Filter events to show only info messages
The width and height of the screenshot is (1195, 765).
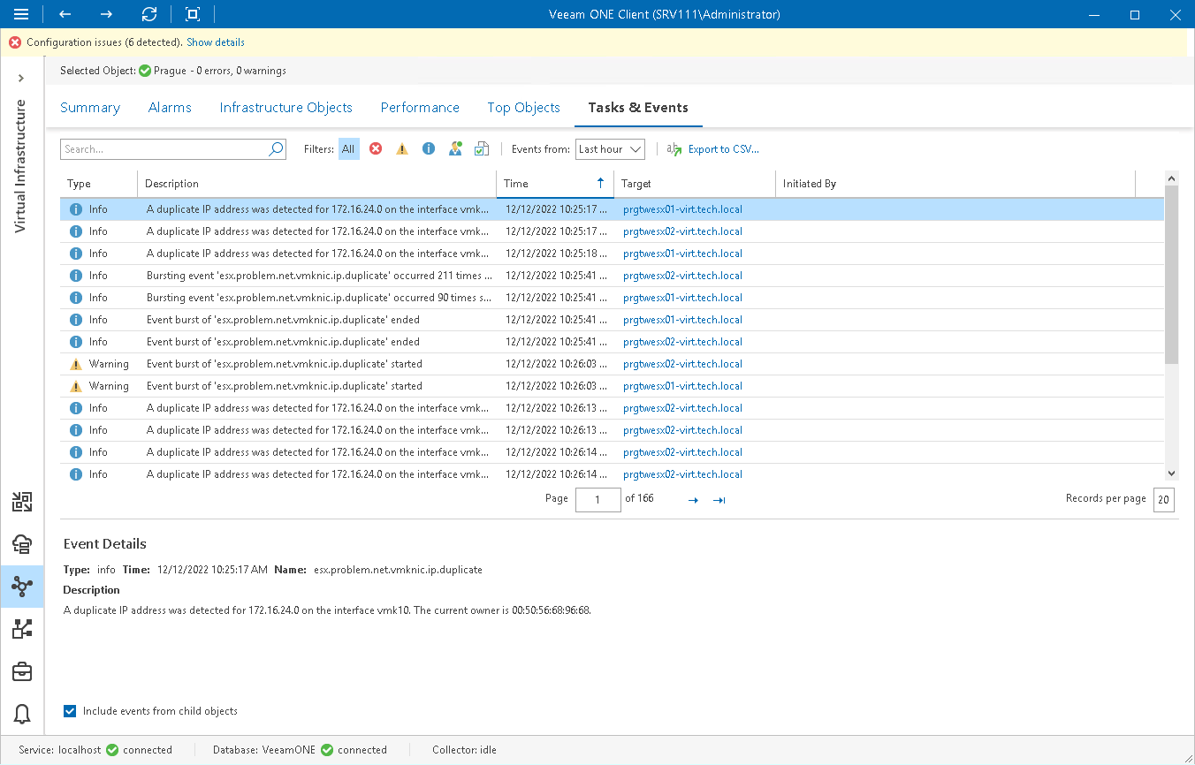429,148
